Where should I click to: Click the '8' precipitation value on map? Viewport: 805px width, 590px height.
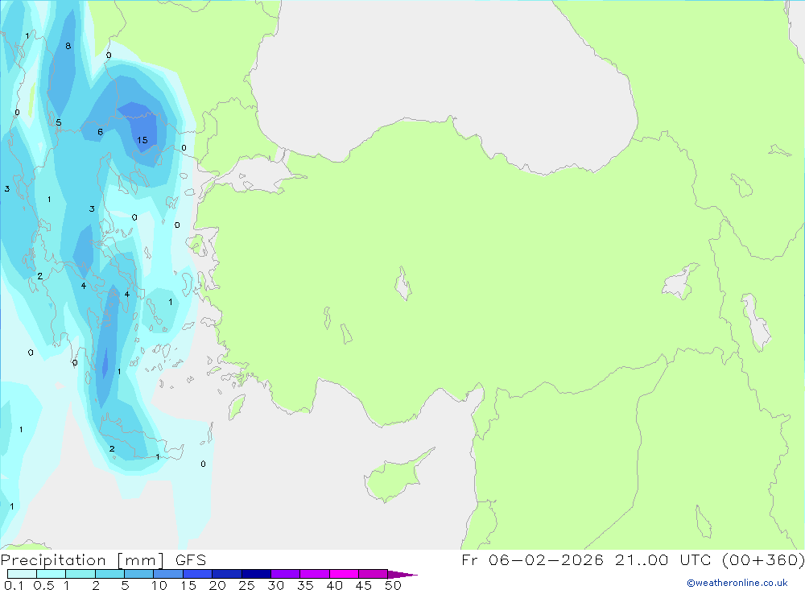coord(68,46)
